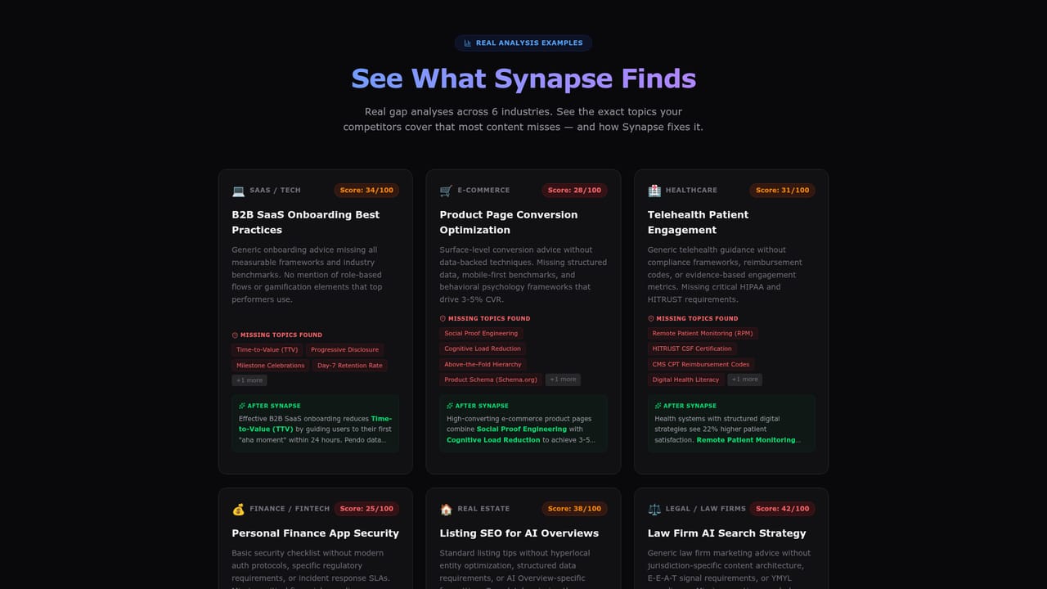The image size is (1047, 589).
Task: Expand the '+1 more' chip after Day-7 Retention Rate
Action: point(249,380)
